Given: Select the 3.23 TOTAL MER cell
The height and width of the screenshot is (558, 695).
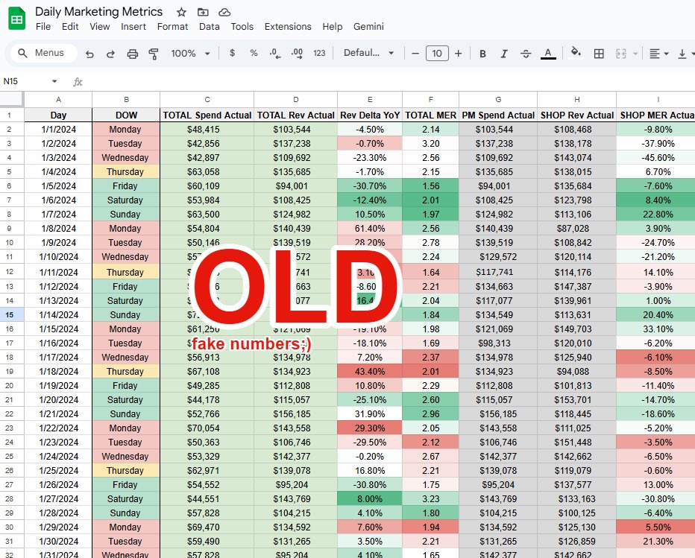Looking at the screenshot, I should point(430,499).
